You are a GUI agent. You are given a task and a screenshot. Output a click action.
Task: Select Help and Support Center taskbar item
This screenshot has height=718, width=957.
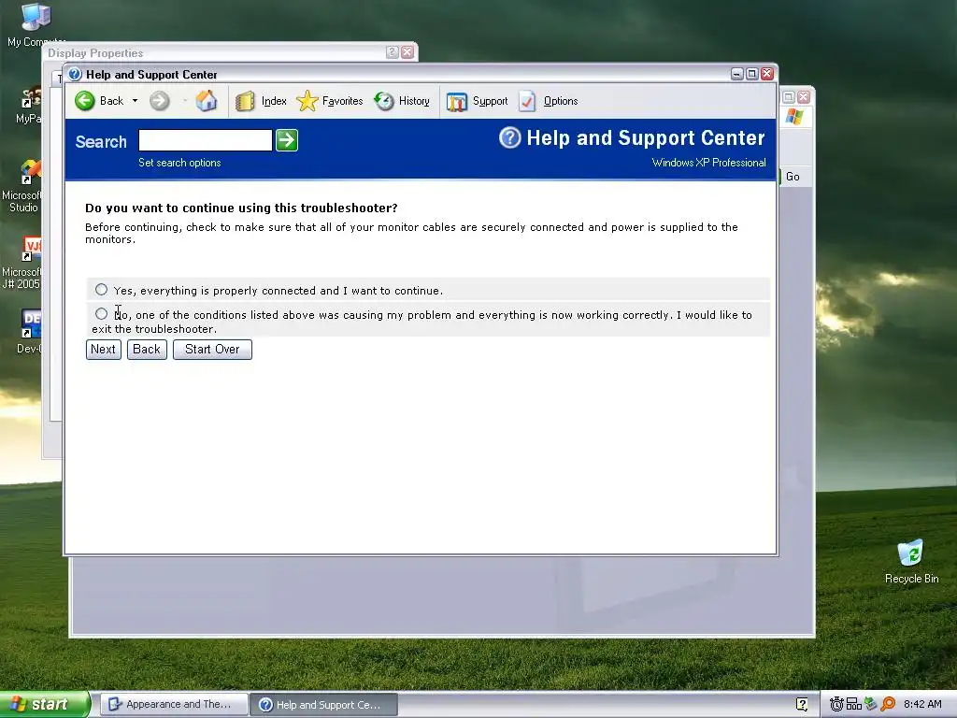pyautogui.click(x=324, y=705)
